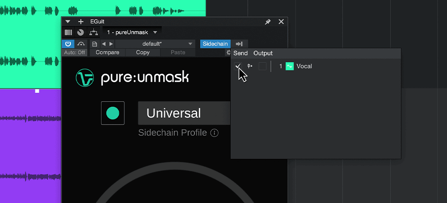Click the Auto: Off automation button
Screen dimensions: 447x203
74,52
